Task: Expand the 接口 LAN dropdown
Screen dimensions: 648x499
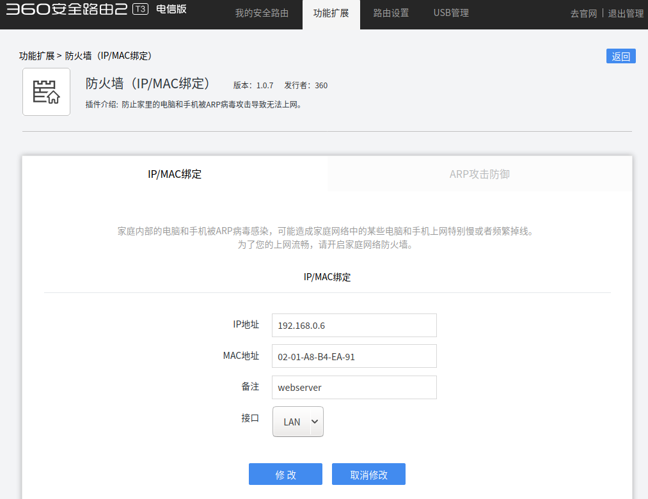Action: [298, 422]
